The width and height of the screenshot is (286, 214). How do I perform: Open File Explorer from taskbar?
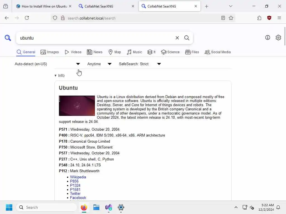pos(96,207)
